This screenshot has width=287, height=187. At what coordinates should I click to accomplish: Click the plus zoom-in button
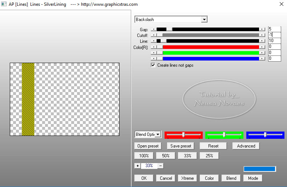(137, 166)
